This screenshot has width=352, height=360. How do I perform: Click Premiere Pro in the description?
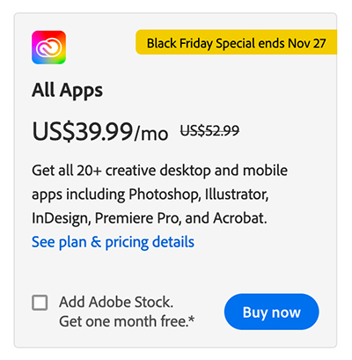137,218
